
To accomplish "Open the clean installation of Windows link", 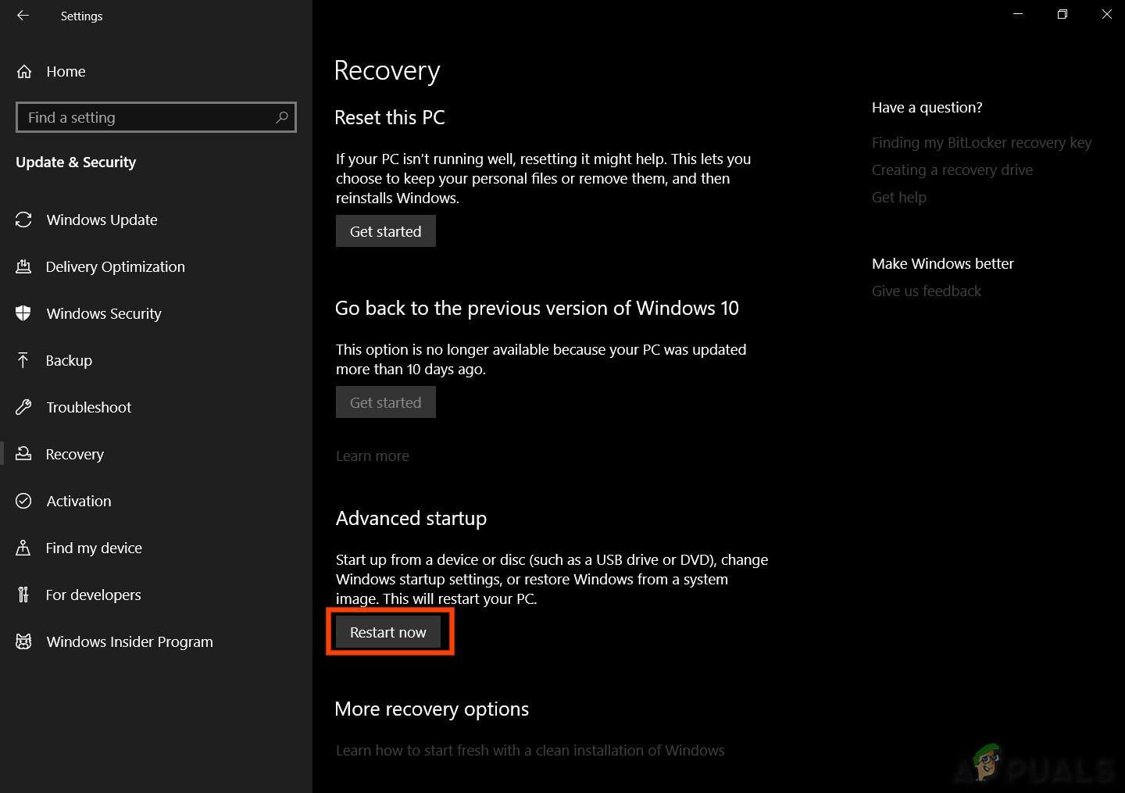I will coord(530,750).
